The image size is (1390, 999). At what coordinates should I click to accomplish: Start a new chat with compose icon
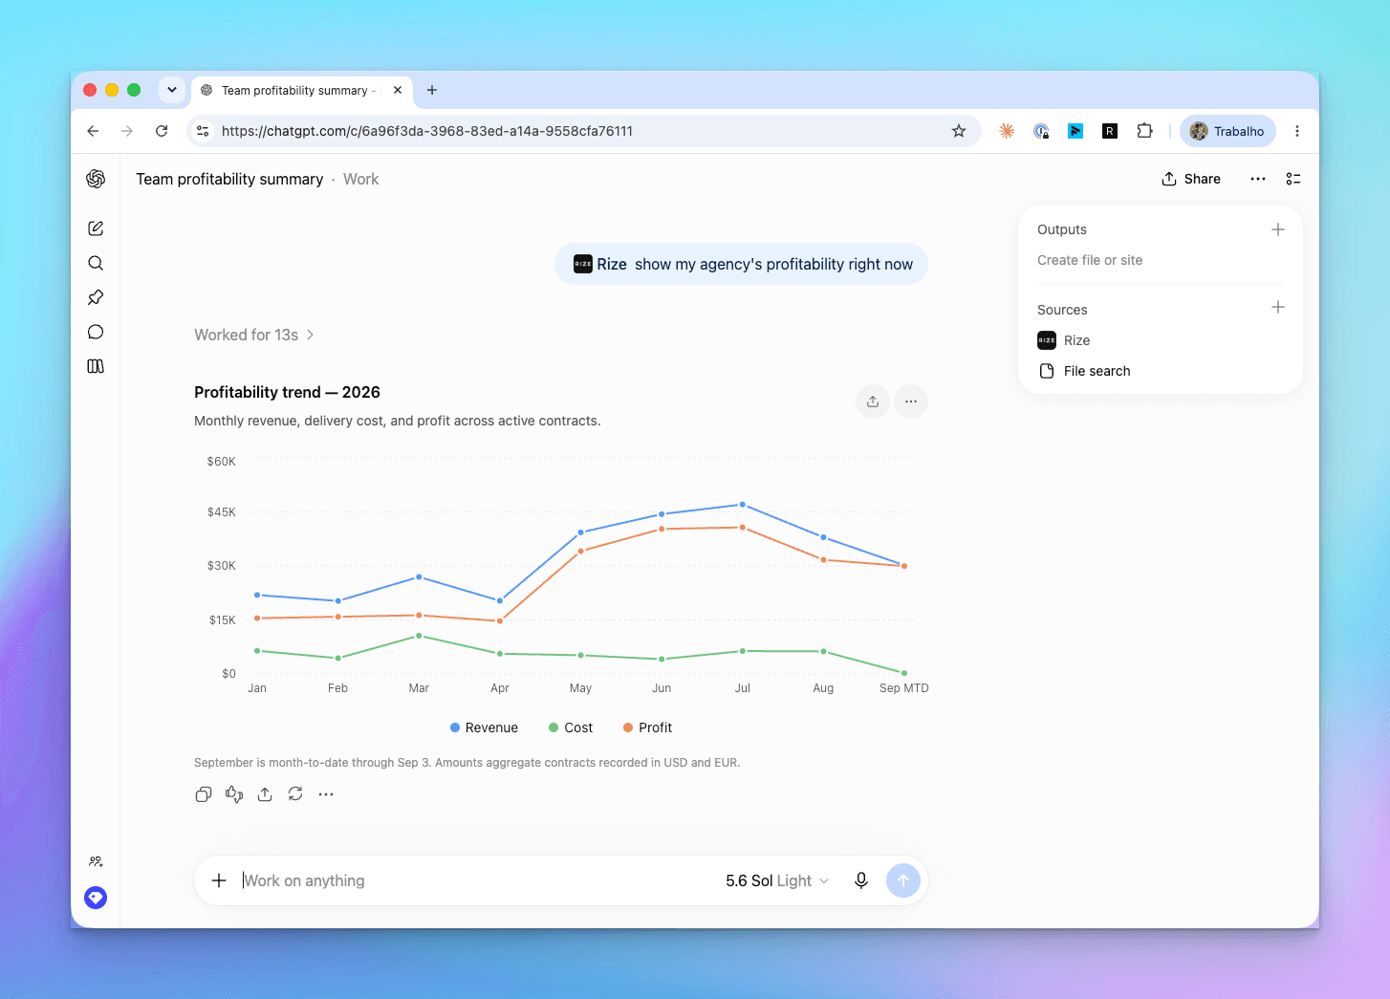[96, 228]
